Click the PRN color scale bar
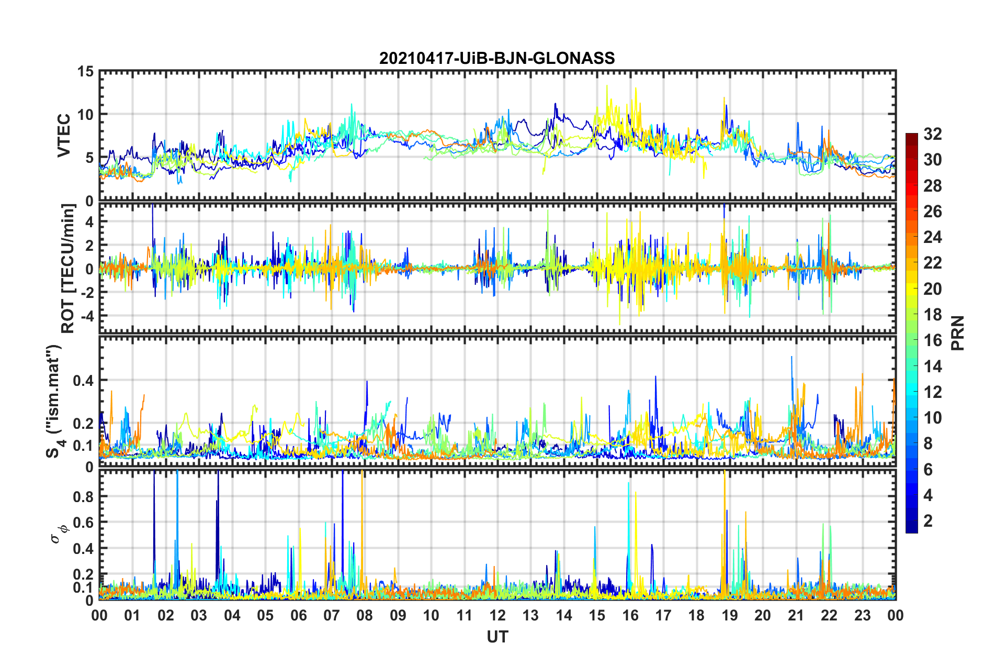The width and height of the screenshot is (995, 666). 912,333
